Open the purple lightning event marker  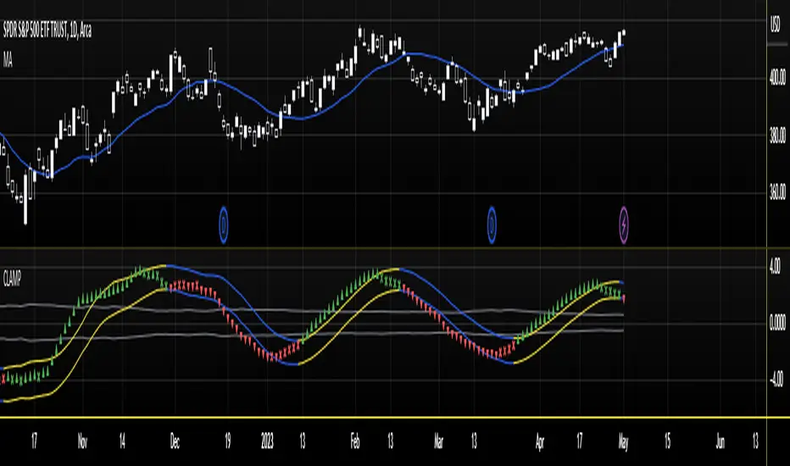coord(625,224)
